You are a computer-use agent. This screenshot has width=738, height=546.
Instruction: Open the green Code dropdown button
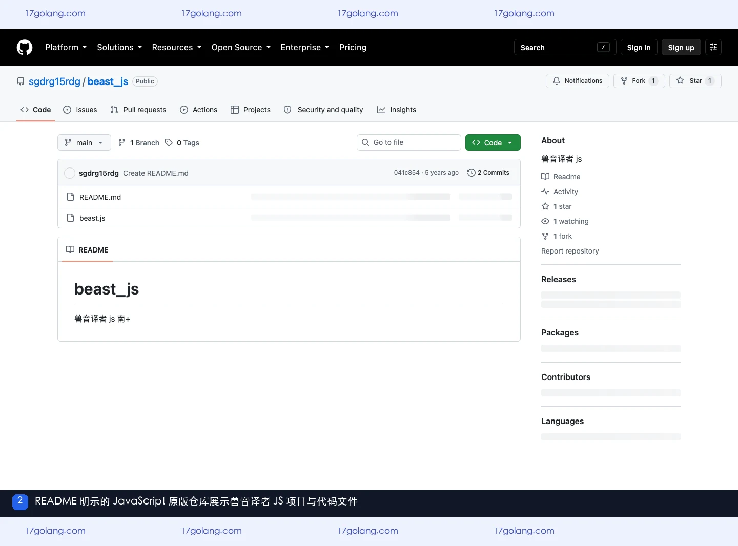click(x=493, y=142)
